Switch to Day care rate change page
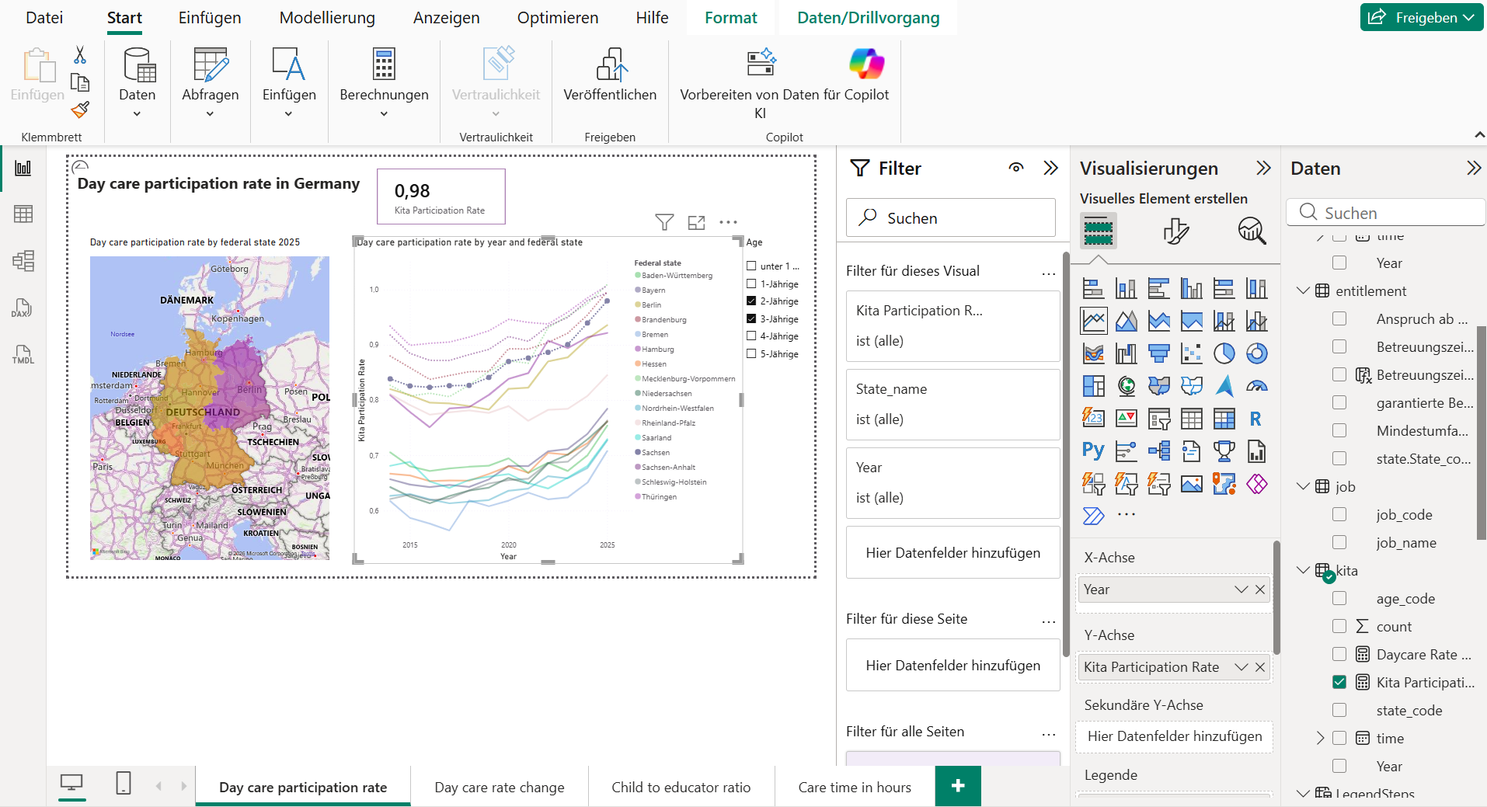The width and height of the screenshot is (1487, 807). click(x=500, y=787)
